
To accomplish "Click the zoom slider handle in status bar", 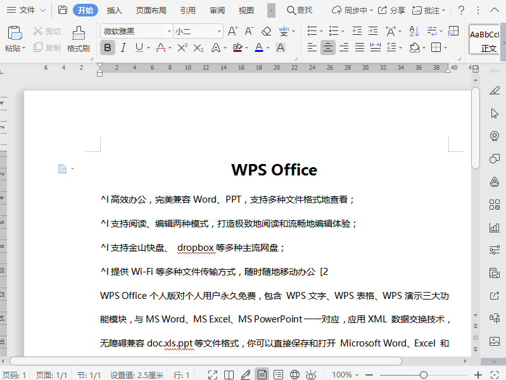I will point(424,375).
